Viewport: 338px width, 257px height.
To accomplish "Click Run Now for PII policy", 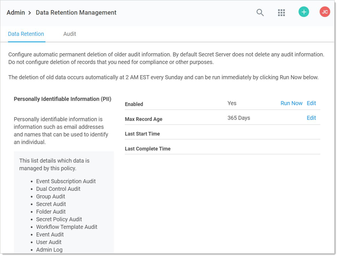I will click(291, 103).
